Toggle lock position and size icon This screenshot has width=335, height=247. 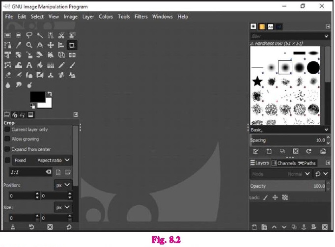[x=275, y=197]
